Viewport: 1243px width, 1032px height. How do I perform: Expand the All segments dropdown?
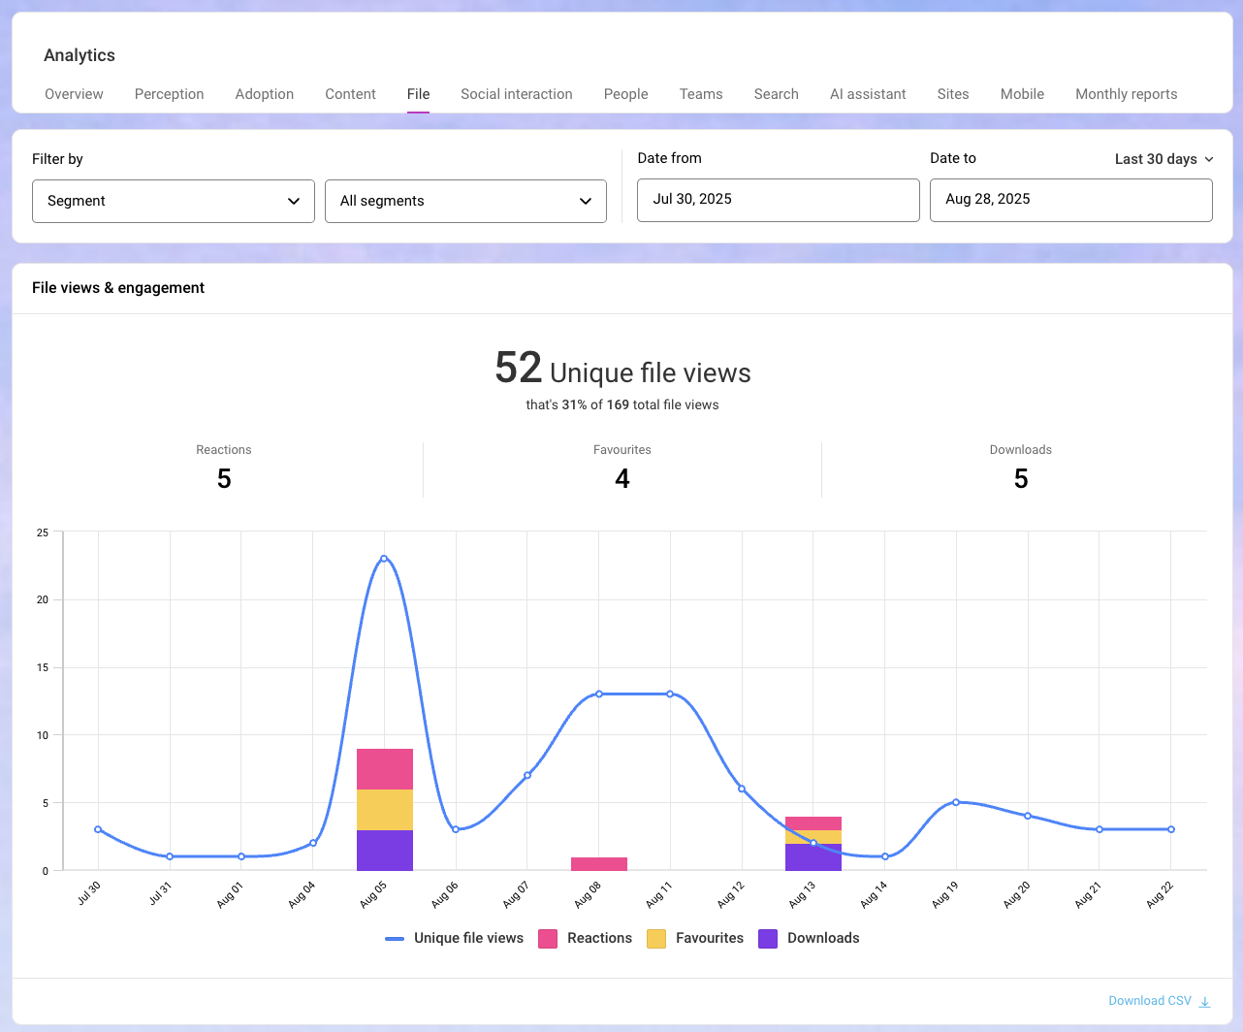465,201
